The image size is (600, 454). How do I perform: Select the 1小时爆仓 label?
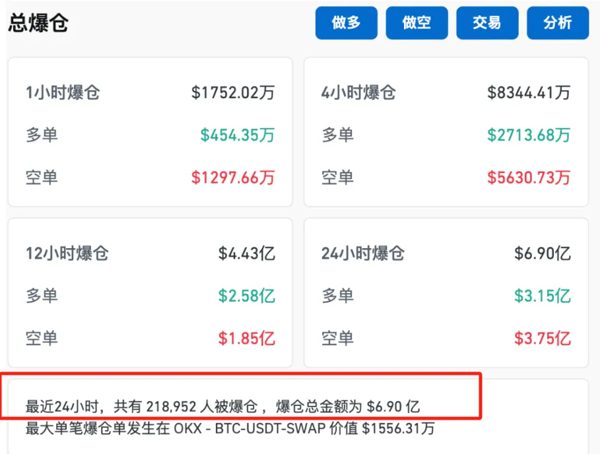[63, 93]
